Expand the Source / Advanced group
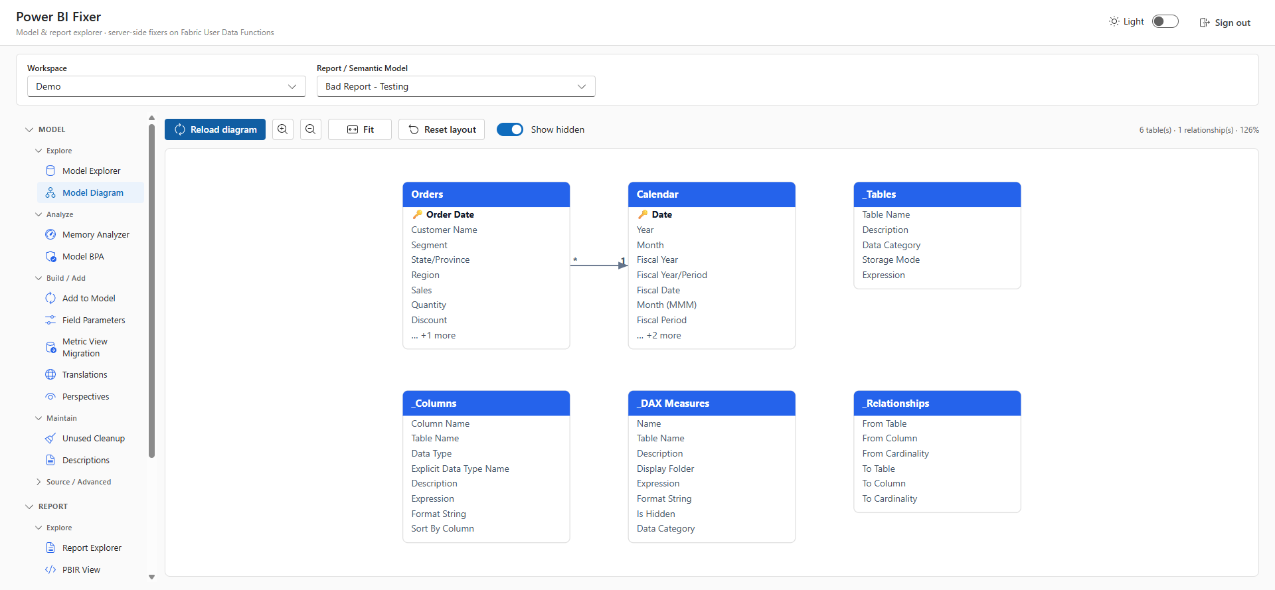 click(x=39, y=482)
